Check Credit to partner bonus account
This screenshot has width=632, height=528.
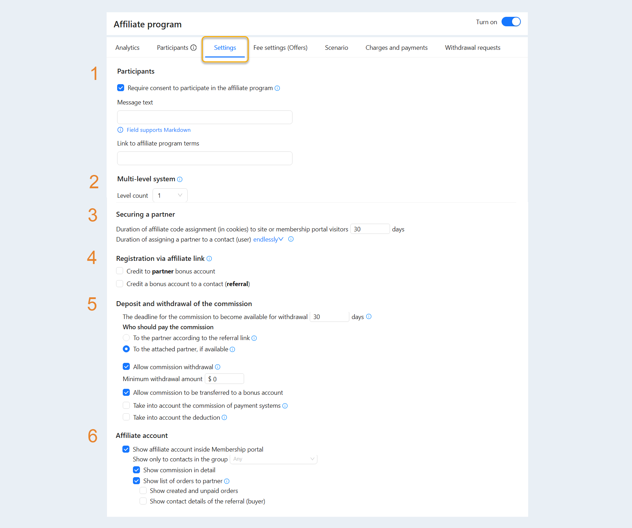click(120, 271)
